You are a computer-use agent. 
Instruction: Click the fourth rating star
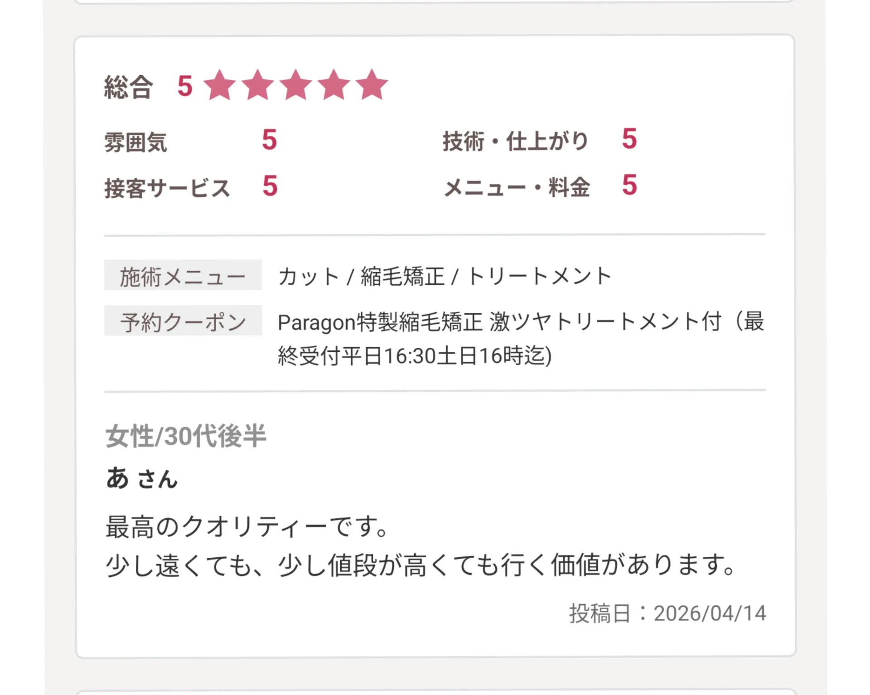[x=334, y=85]
